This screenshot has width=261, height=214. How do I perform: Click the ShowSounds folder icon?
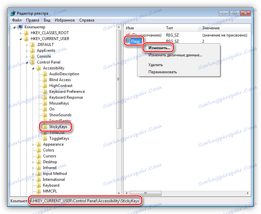[45, 115]
